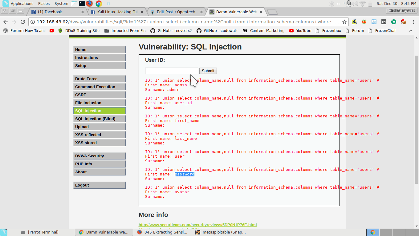Open the System menu
The height and width of the screenshot is (236, 419).
[61, 4]
